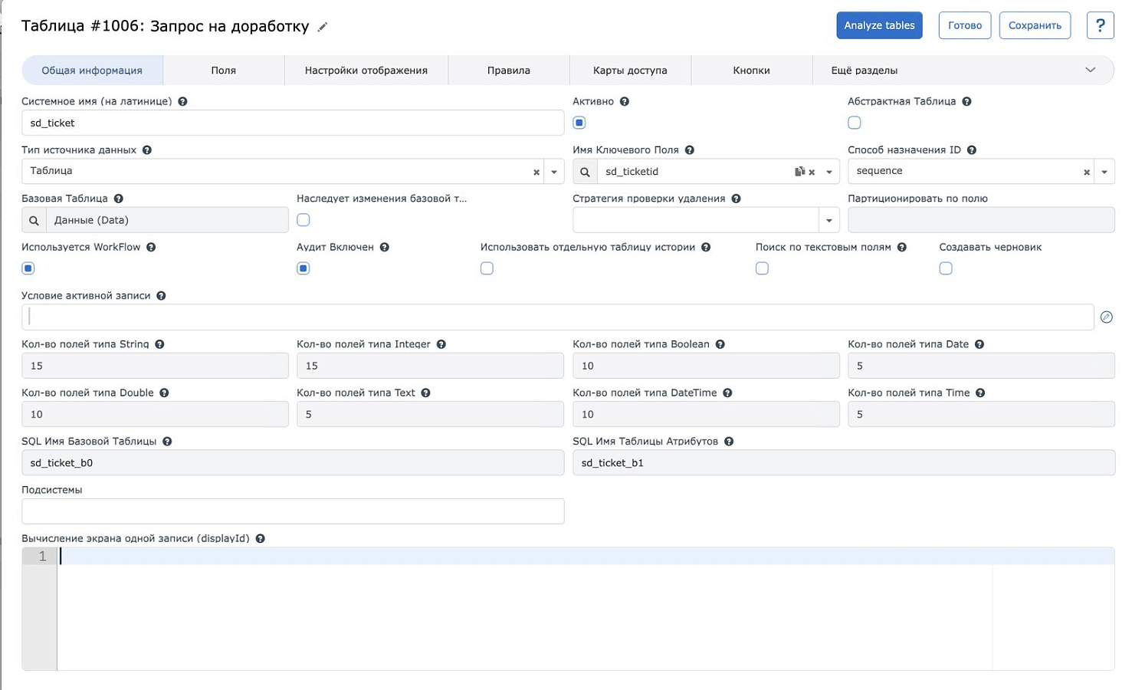Check Наследует изменения базовой таблицы
Viewport: 1132px width, 690px height.
pos(304,220)
